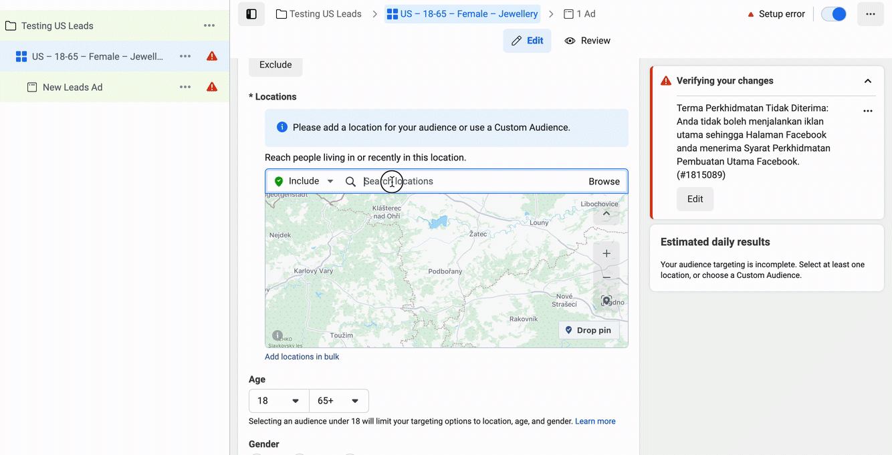The height and width of the screenshot is (455, 892).
Task: Click the map info icon
Action: (x=277, y=335)
